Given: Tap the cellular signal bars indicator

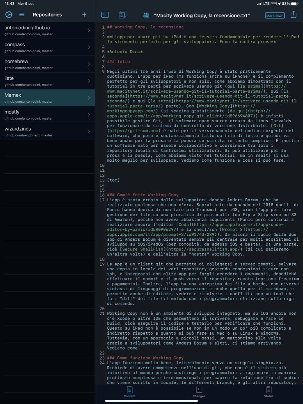Looking at the screenshot, I should (259, 4).
